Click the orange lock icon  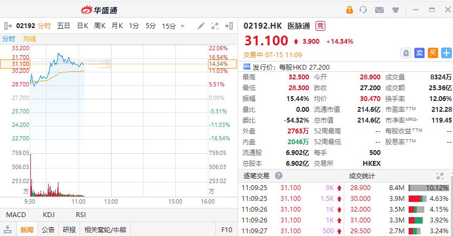[349, 10]
